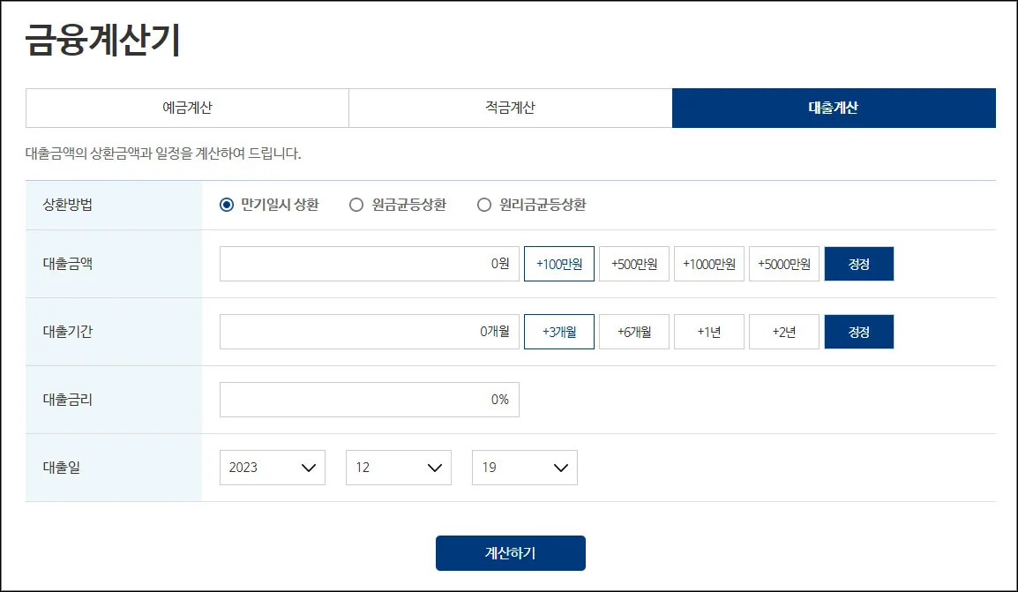Open the year dropdown showing 2023
This screenshot has width=1018, height=592.
pyautogui.click(x=272, y=467)
